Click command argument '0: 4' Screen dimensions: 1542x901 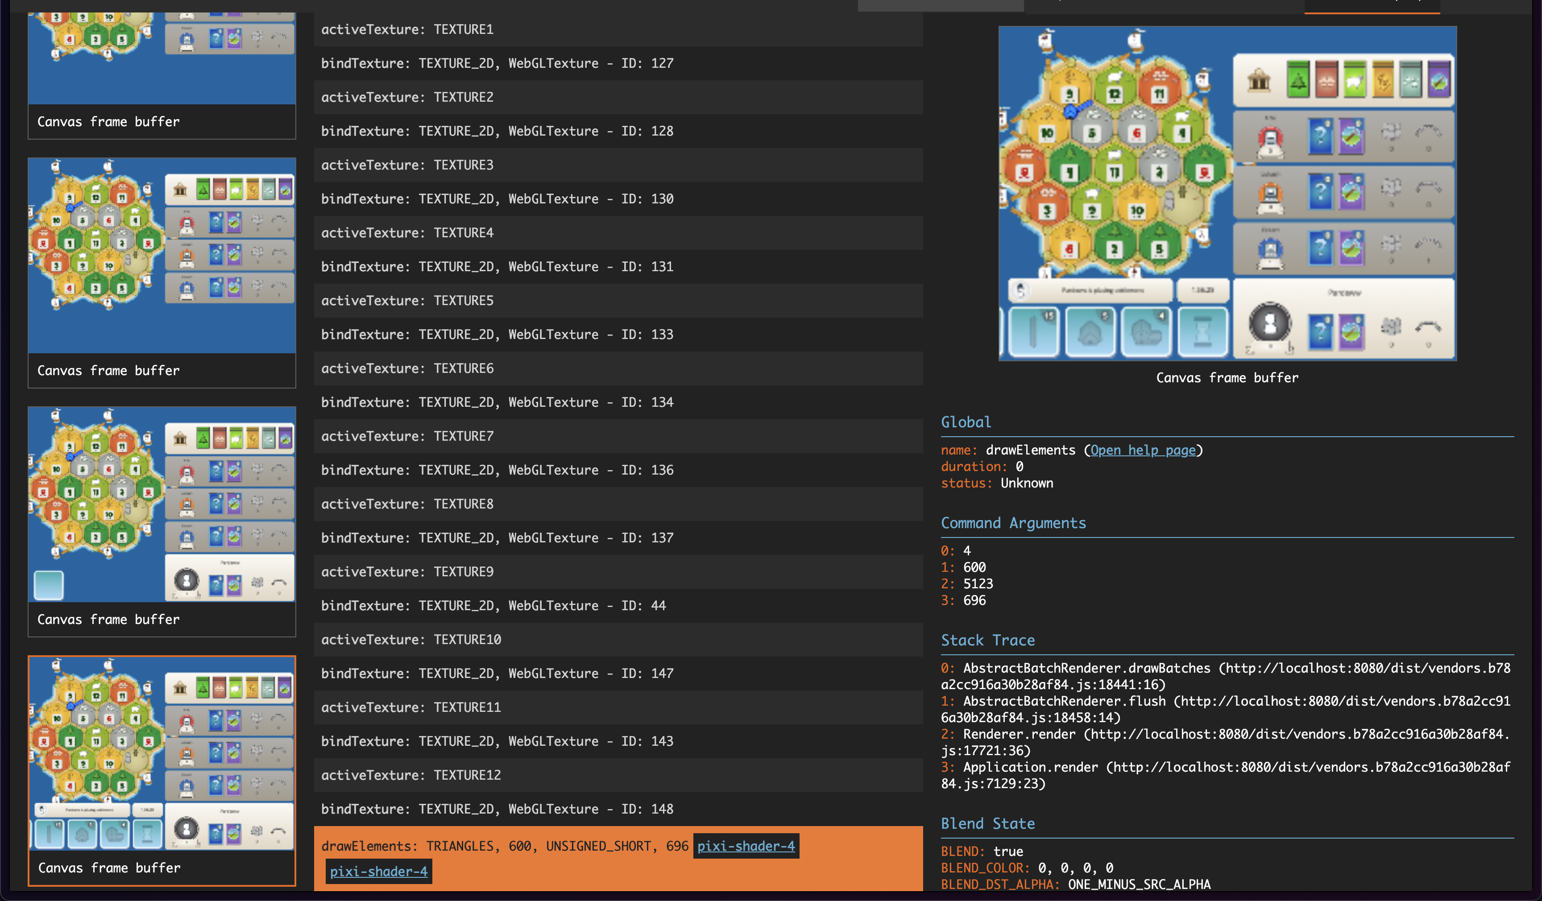956,550
